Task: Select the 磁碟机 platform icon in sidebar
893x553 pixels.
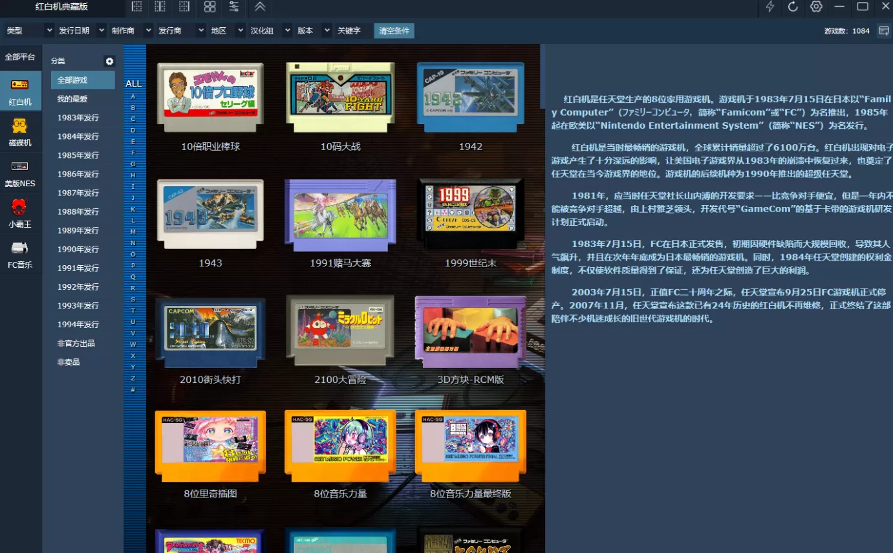Action: click(20, 132)
